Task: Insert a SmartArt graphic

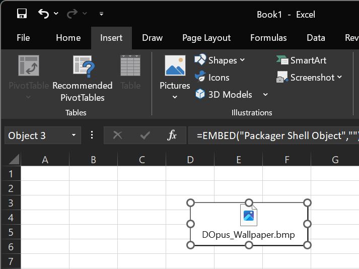Action: pos(301,60)
